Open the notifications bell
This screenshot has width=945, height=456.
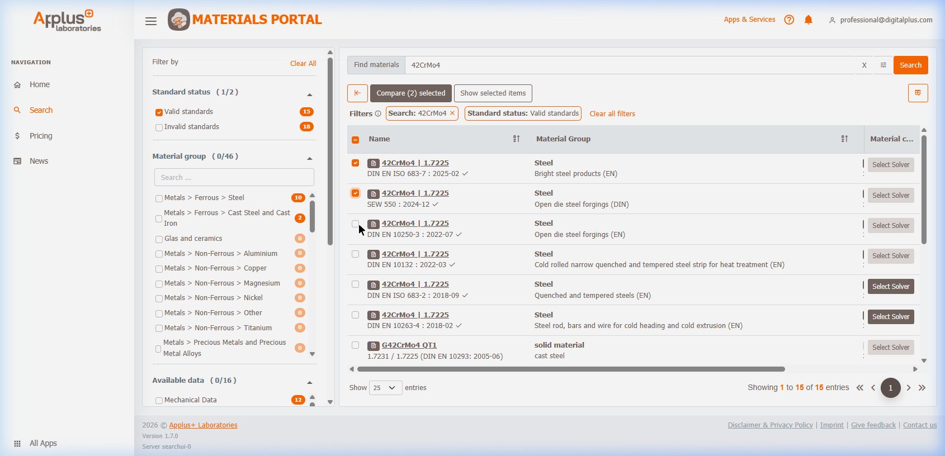point(808,20)
